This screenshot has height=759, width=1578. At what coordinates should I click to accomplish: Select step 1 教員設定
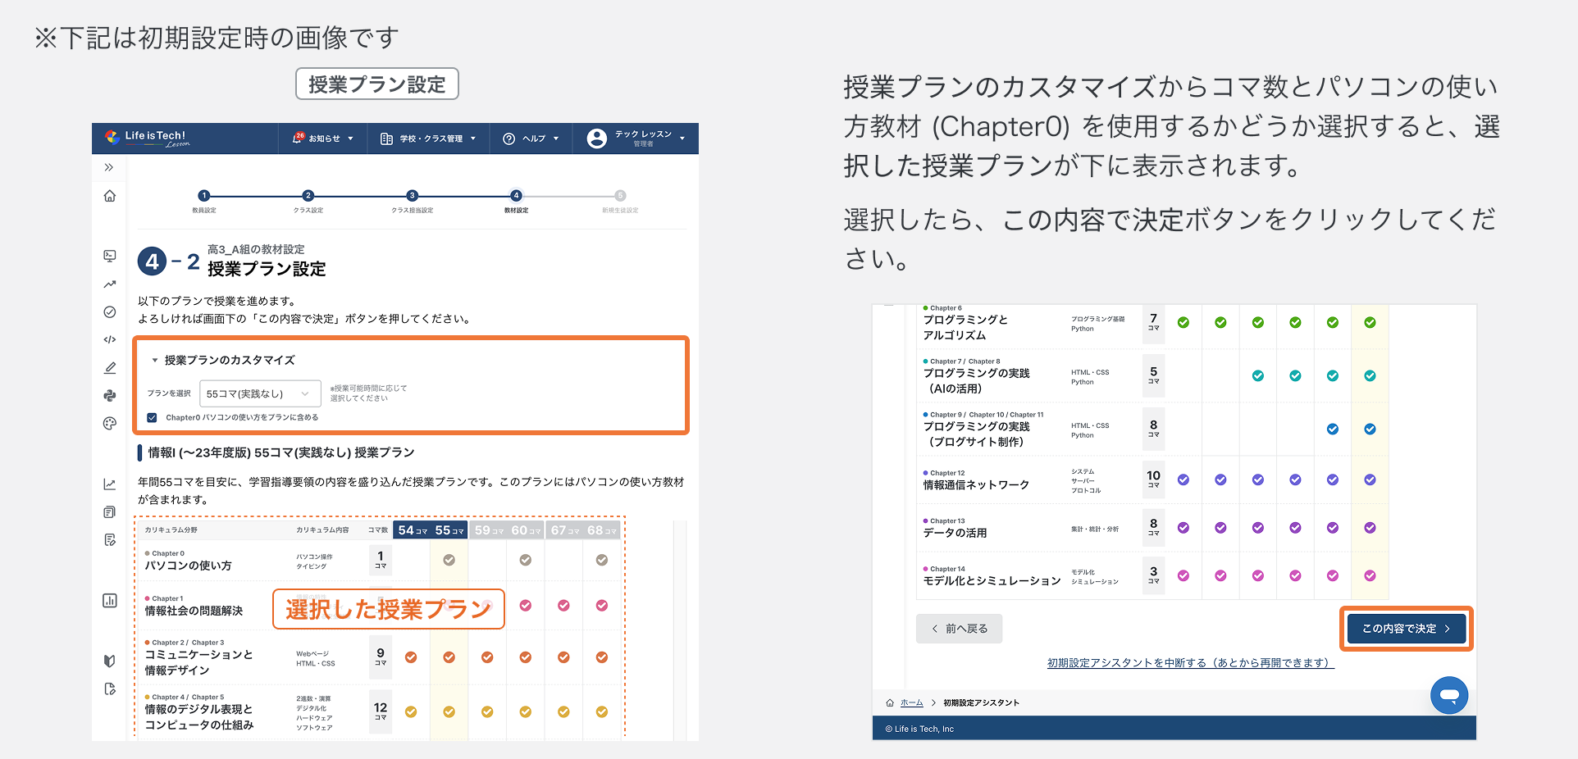click(x=204, y=201)
